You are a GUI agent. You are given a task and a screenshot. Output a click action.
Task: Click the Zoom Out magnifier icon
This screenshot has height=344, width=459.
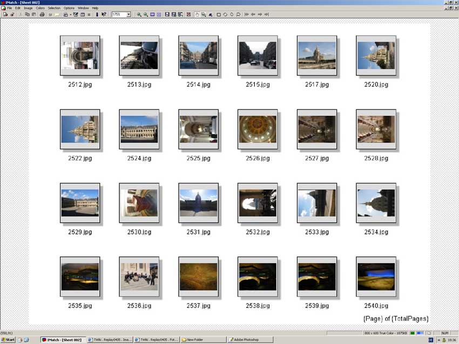146,15
